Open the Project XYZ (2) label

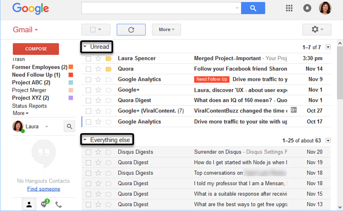pyautogui.click(x=30, y=98)
